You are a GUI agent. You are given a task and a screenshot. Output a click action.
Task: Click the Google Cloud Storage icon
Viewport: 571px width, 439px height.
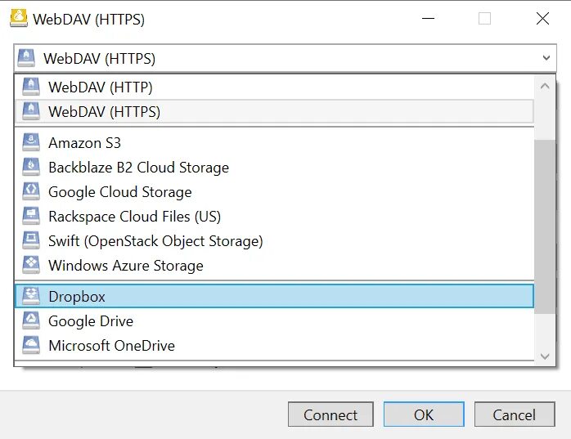click(x=31, y=191)
